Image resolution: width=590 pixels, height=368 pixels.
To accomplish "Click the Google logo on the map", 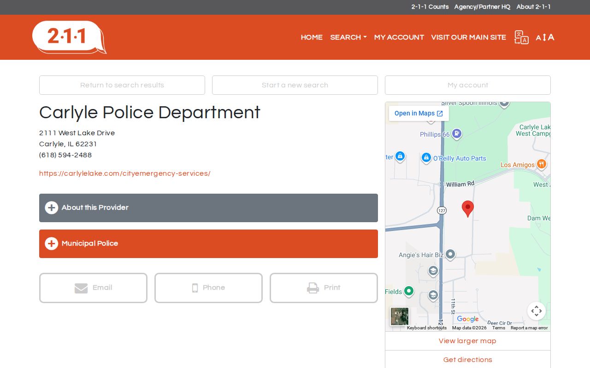I will (x=468, y=319).
